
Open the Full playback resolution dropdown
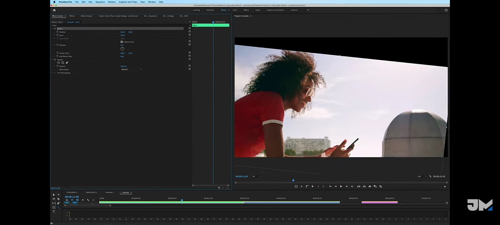pos(422,176)
